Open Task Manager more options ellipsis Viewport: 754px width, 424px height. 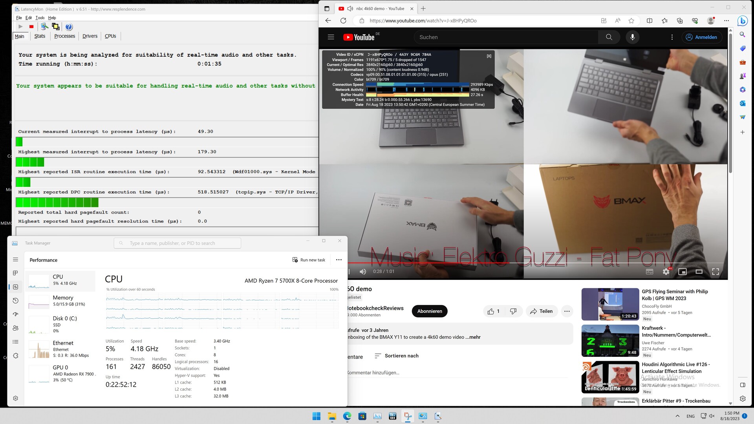point(339,260)
